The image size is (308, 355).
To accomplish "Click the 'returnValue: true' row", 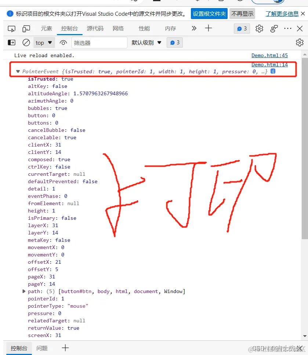I will [54, 328].
